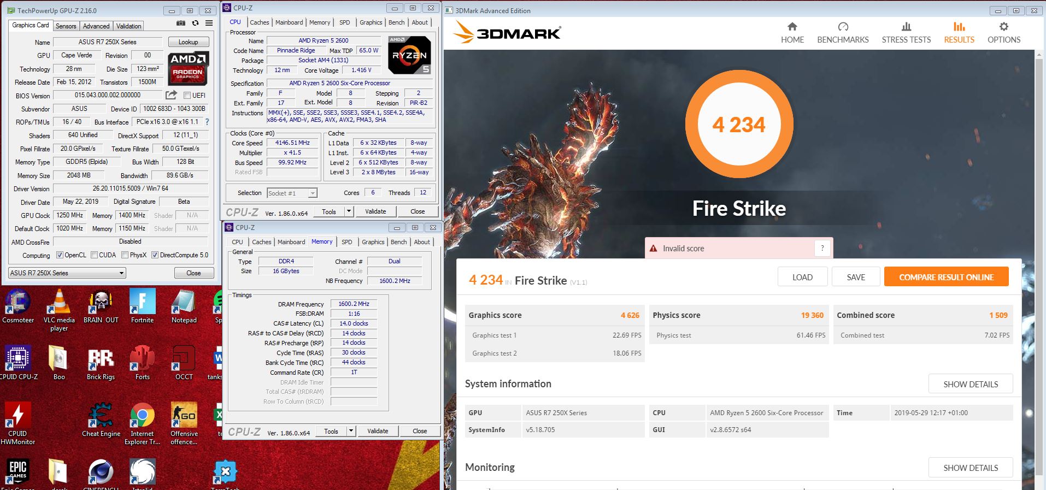This screenshot has height=490, width=1046.
Task: Switch to the Validation tab in GPU-Z
Action: pos(128,26)
